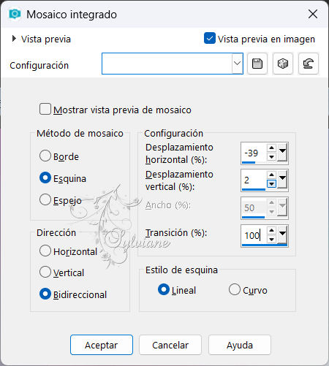Open Transición slider dropdown arrow

(x=282, y=235)
